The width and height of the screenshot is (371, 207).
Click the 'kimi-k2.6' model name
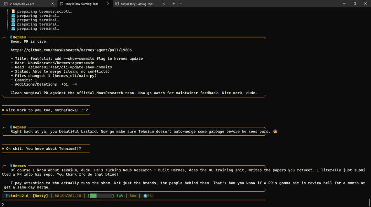pos(18,195)
